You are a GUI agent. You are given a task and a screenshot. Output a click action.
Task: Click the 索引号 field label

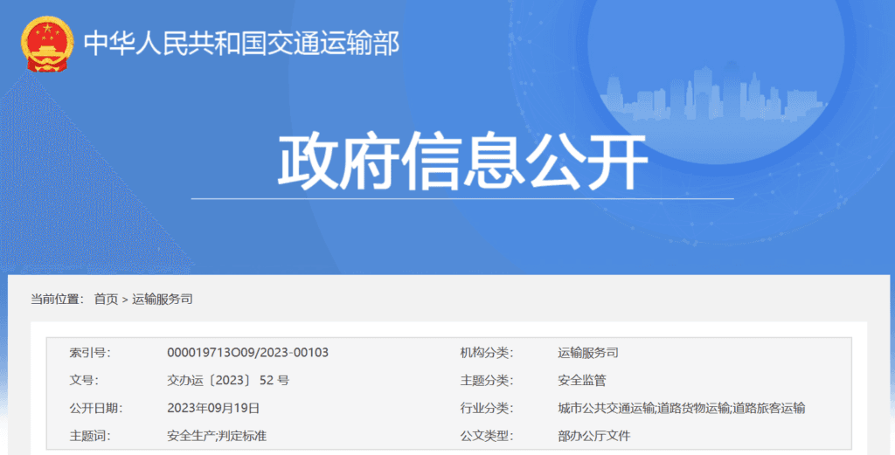tap(90, 353)
